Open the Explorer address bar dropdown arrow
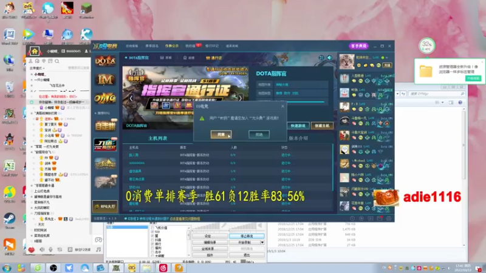This screenshot has height=273, width=486. coord(398,93)
